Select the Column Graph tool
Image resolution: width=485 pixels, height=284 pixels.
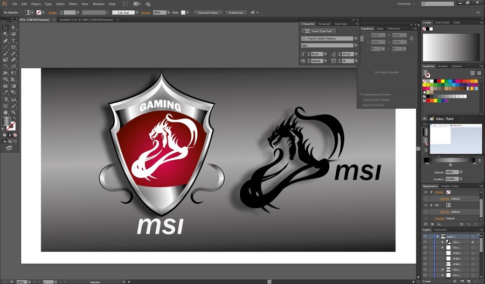point(13,100)
